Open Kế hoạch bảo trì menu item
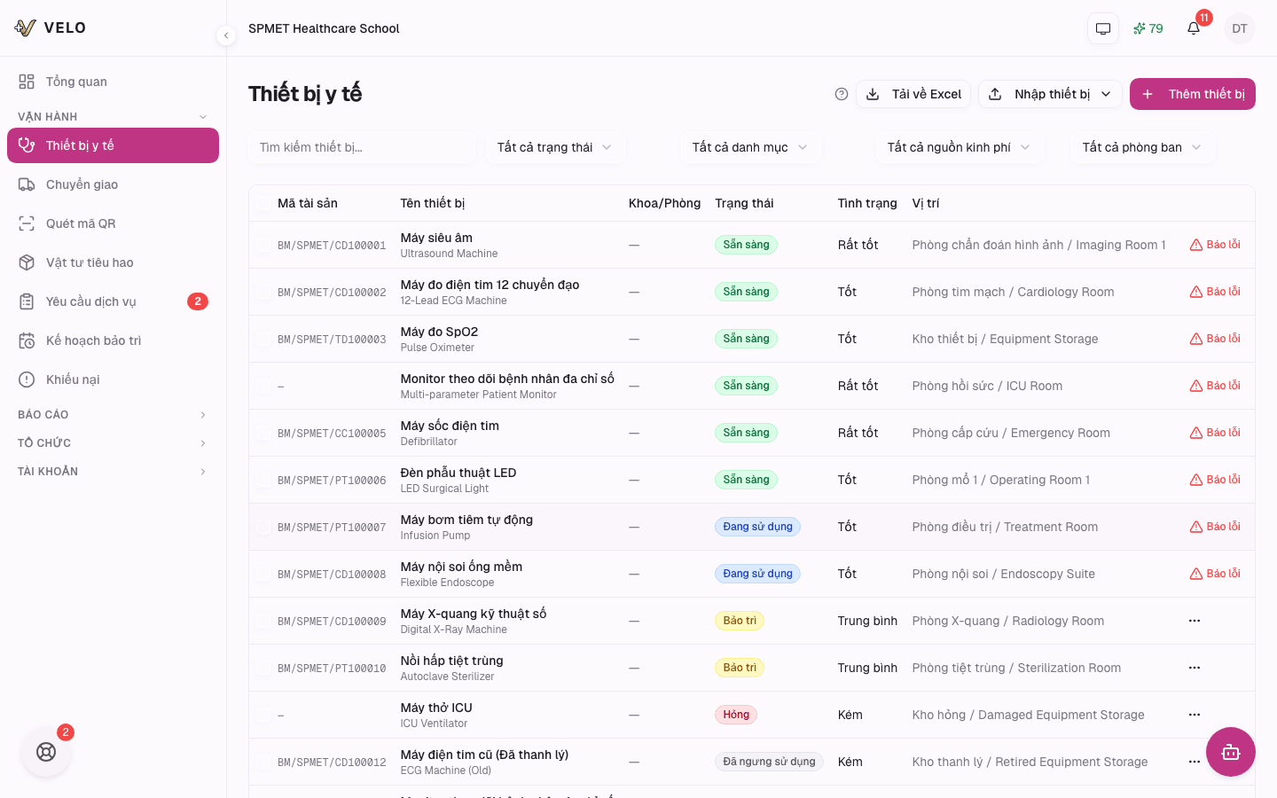1277x798 pixels. click(x=93, y=340)
